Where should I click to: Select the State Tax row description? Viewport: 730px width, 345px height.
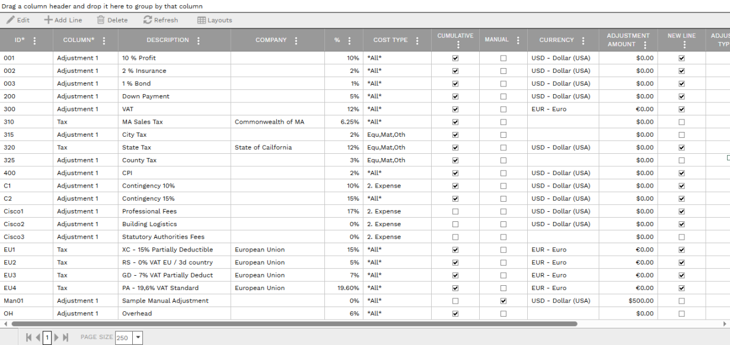[137, 147]
